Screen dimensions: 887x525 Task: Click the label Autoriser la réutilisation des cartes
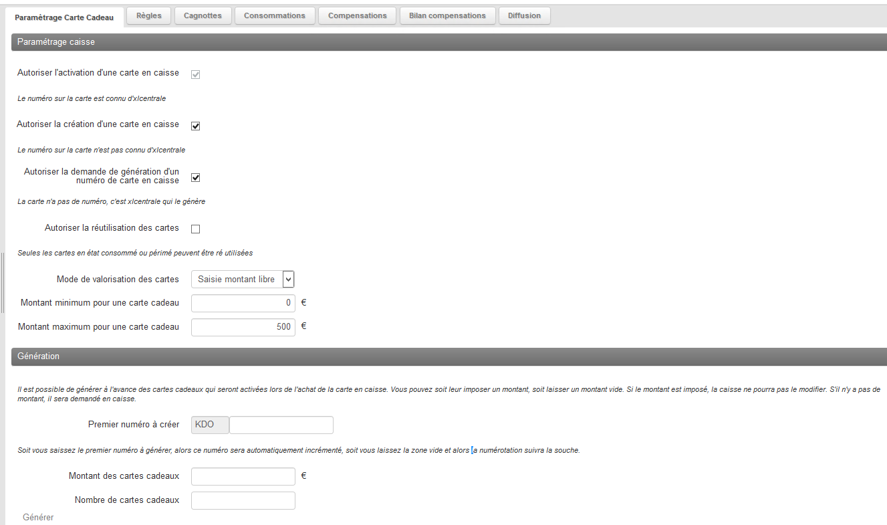(x=112, y=228)
